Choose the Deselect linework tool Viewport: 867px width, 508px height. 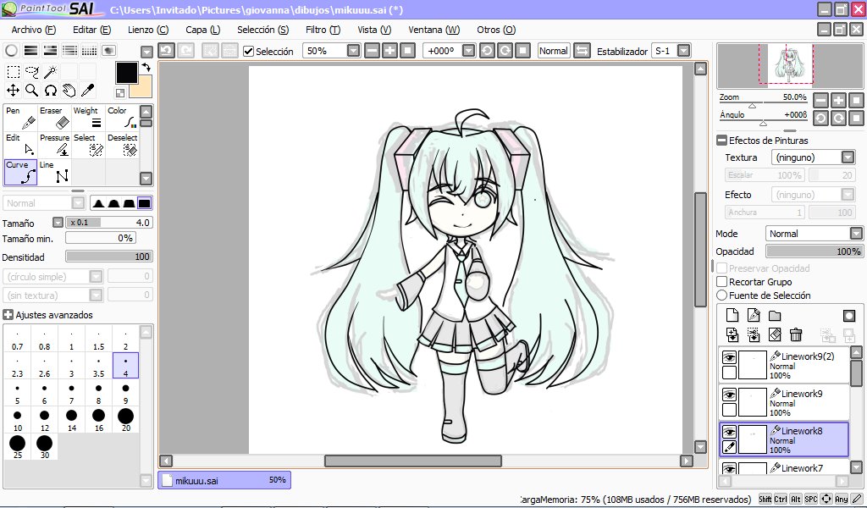click(x=122, y=145)
